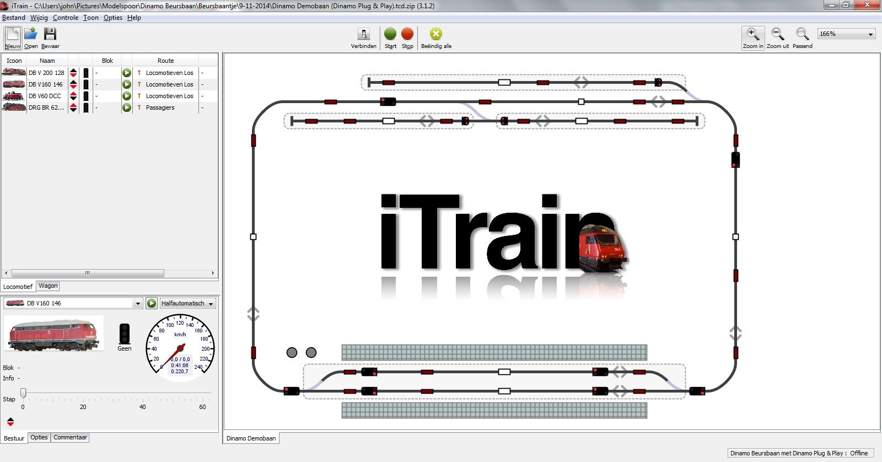882x462 pixels.
Task: Toggle direction arrows for DB V160 146
Action: pos(73,84)
